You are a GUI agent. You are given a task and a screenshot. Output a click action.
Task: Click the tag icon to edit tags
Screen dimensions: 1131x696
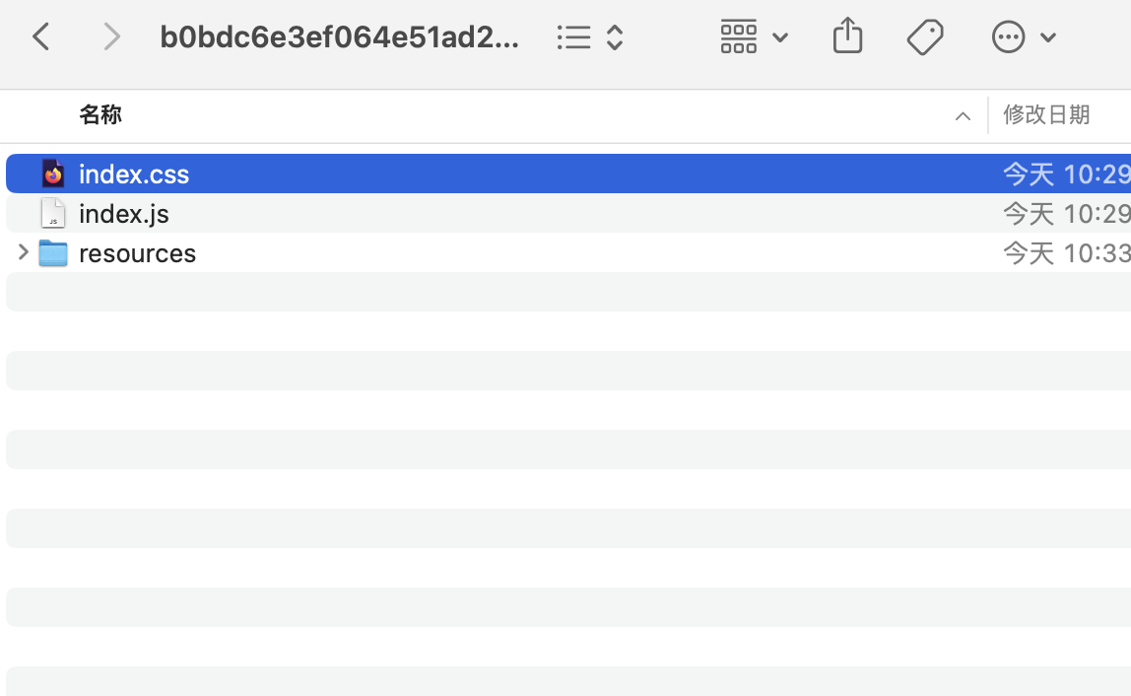pos(925,36)
